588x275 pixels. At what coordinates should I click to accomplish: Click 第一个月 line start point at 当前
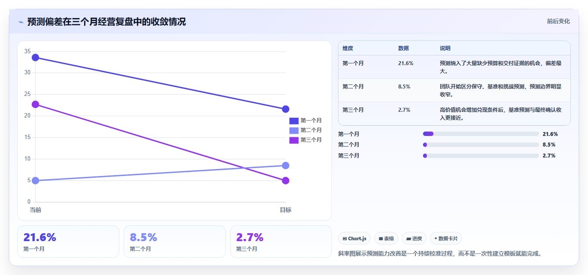[36, 58]
